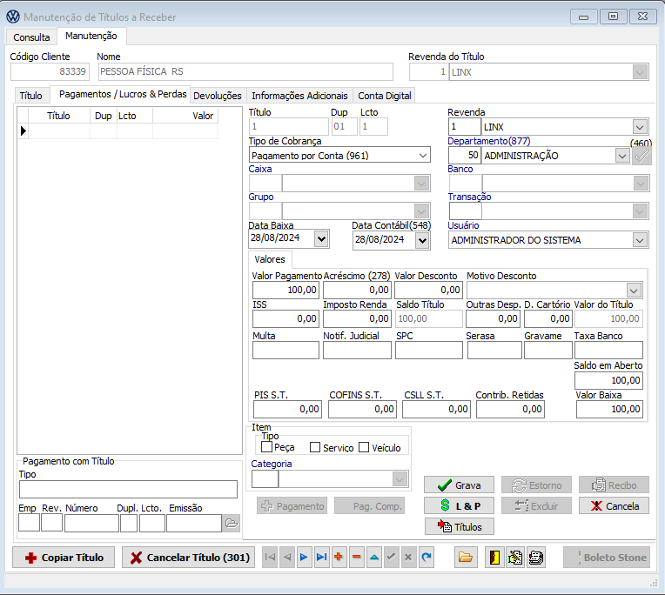
Task: Open the Informações Adicionais tab
Action: click(299, 96)
